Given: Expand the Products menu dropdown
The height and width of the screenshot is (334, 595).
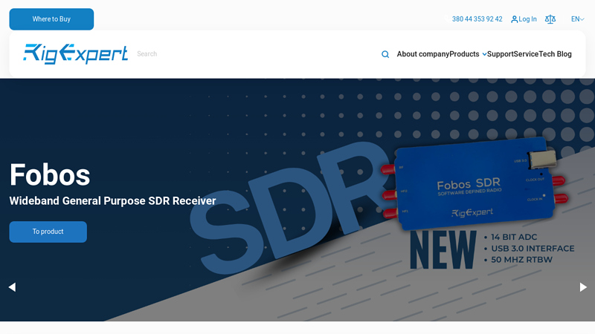Looking at the screenshot, I should [x=468, y=54].
